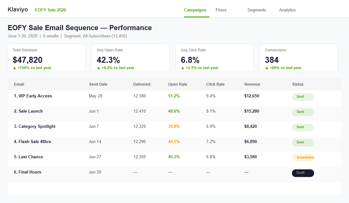349x203 pixels.
Task: Click the Klaviyo logo
Action: (x=17, y=10)
